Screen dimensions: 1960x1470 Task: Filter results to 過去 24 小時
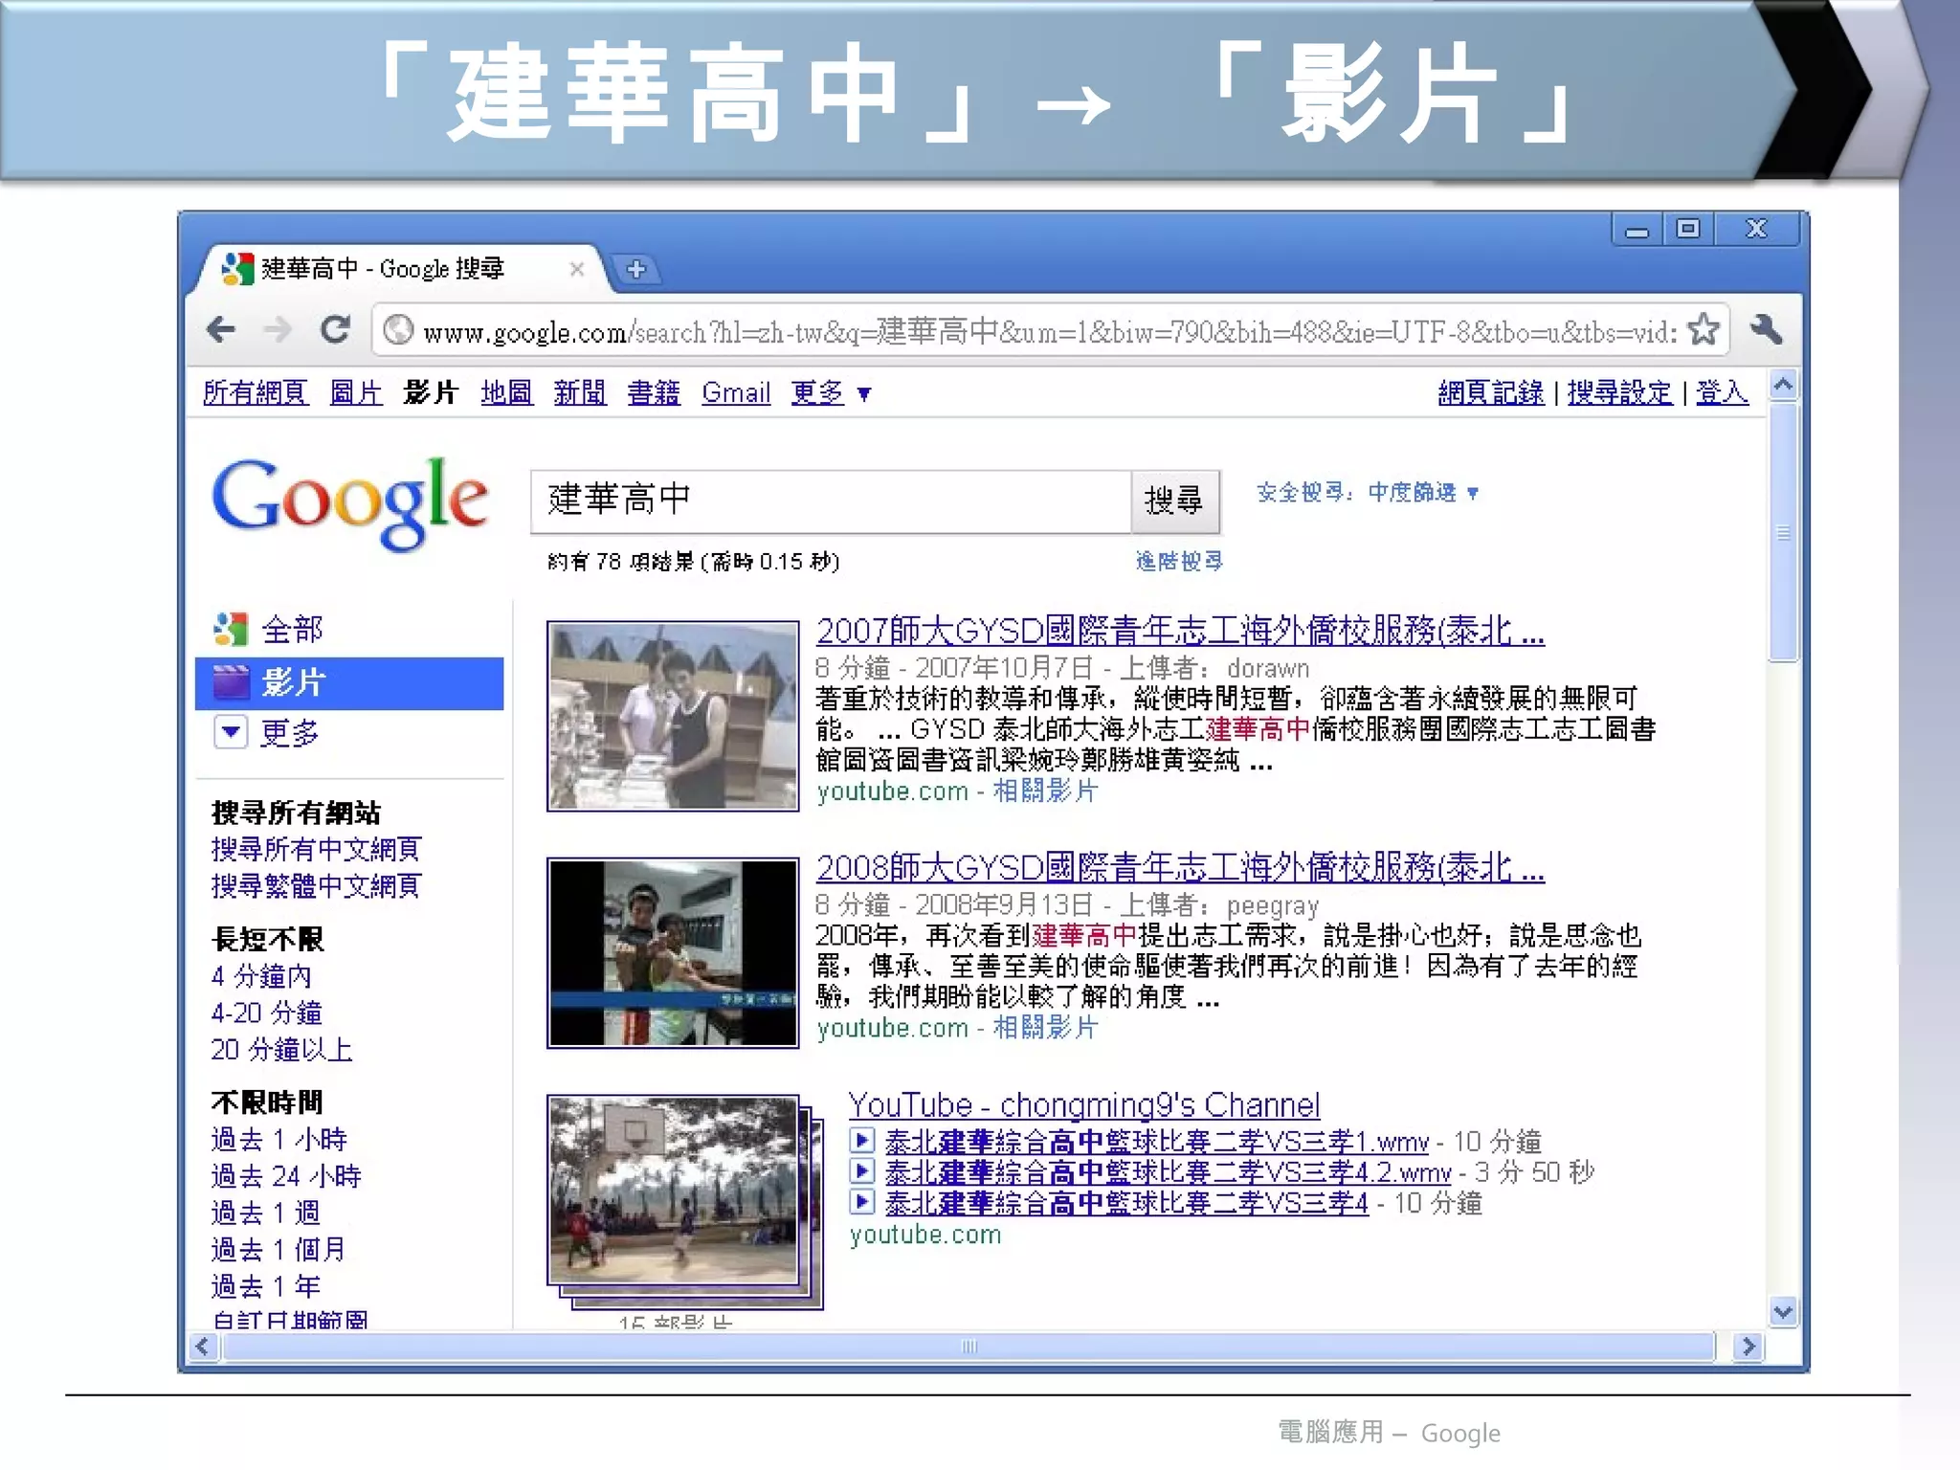pyautogui.click(x=286, y=1175)
